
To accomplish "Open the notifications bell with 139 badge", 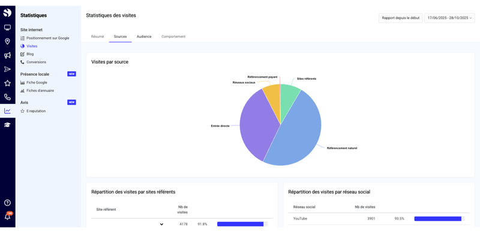I will coord(8,216).
